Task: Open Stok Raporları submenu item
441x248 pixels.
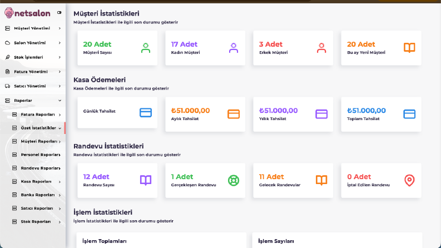Action: 36,221
